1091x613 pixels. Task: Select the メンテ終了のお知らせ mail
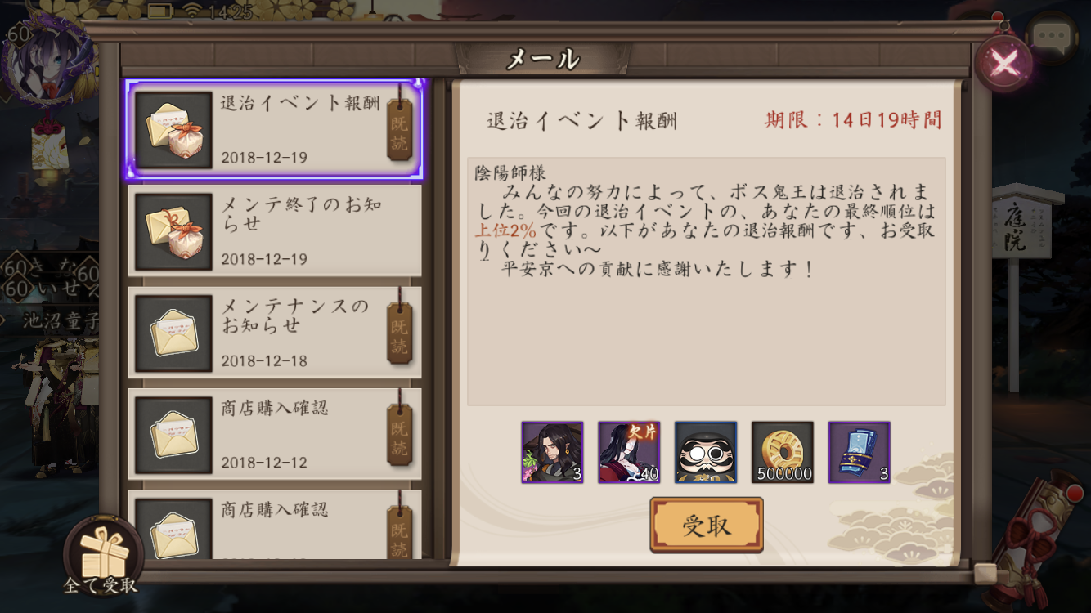[x=275, y=230]
